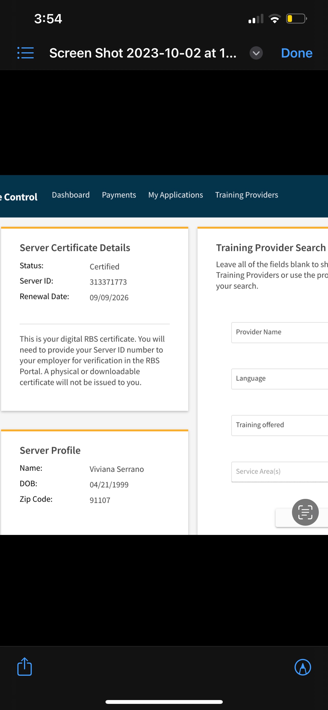Tap the Done button
The width and height of the screenshot is (328, 710).
point(296,53)
